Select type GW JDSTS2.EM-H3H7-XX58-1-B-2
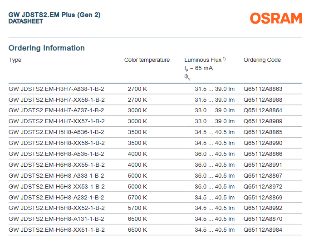Screen dimensions: 309x244 point(57,100)
